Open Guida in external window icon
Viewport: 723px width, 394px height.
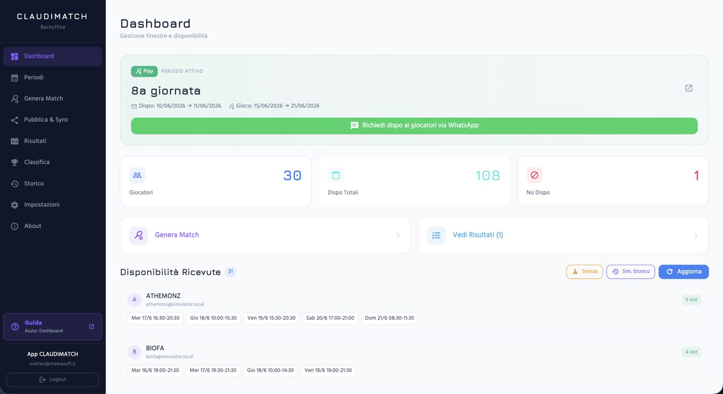92,327
